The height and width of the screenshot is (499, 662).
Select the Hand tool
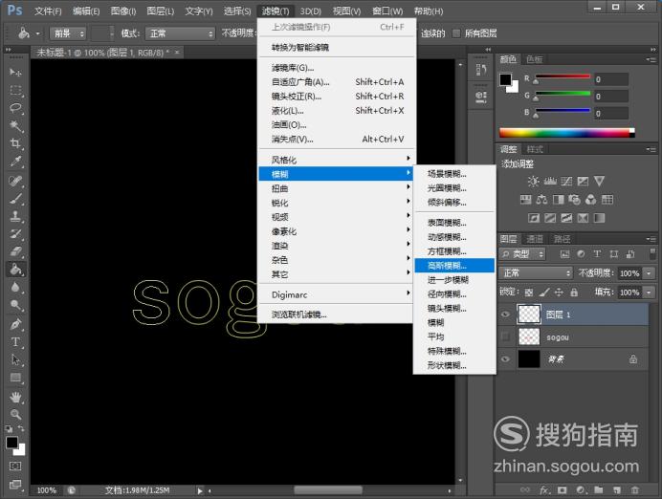pos(15,397)
